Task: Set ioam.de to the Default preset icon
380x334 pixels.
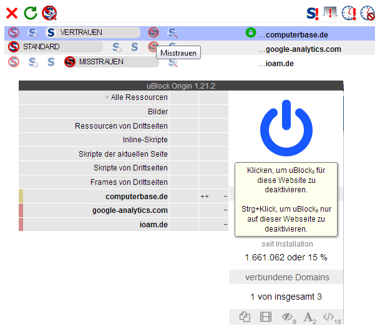Action: [x=14, y=62]
